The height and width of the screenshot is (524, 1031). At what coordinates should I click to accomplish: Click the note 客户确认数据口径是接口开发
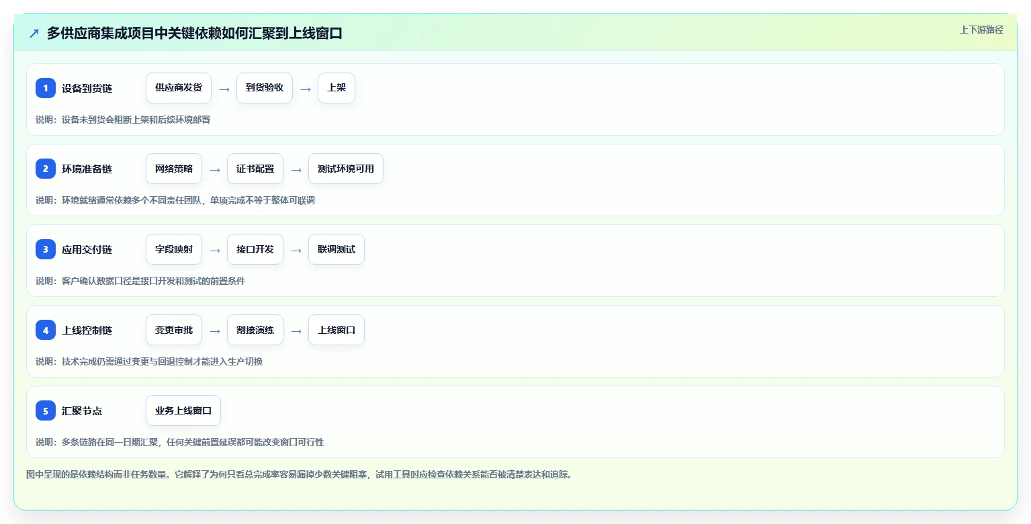tap(140, 281)
